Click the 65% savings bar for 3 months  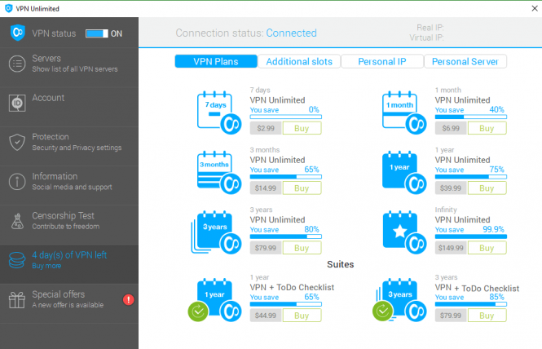click(286, 177)
